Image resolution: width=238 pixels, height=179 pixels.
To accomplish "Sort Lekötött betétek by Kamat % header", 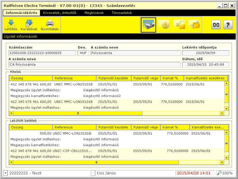I will [175, 127].
